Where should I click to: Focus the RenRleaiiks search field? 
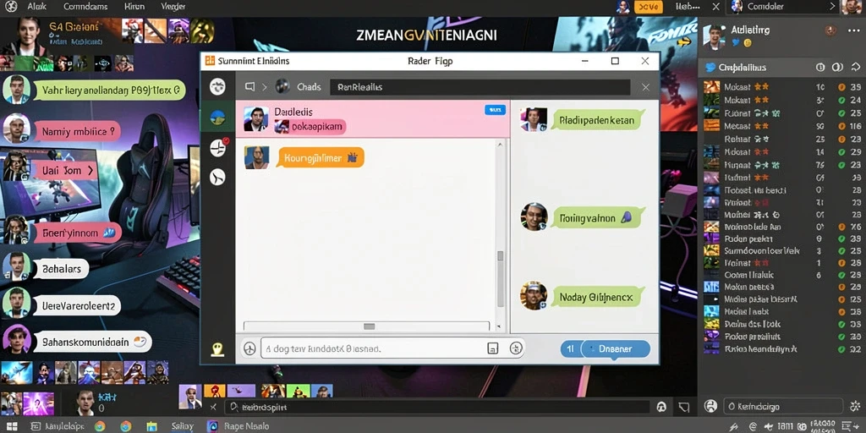pyautogui.click(x=480, y=87)
